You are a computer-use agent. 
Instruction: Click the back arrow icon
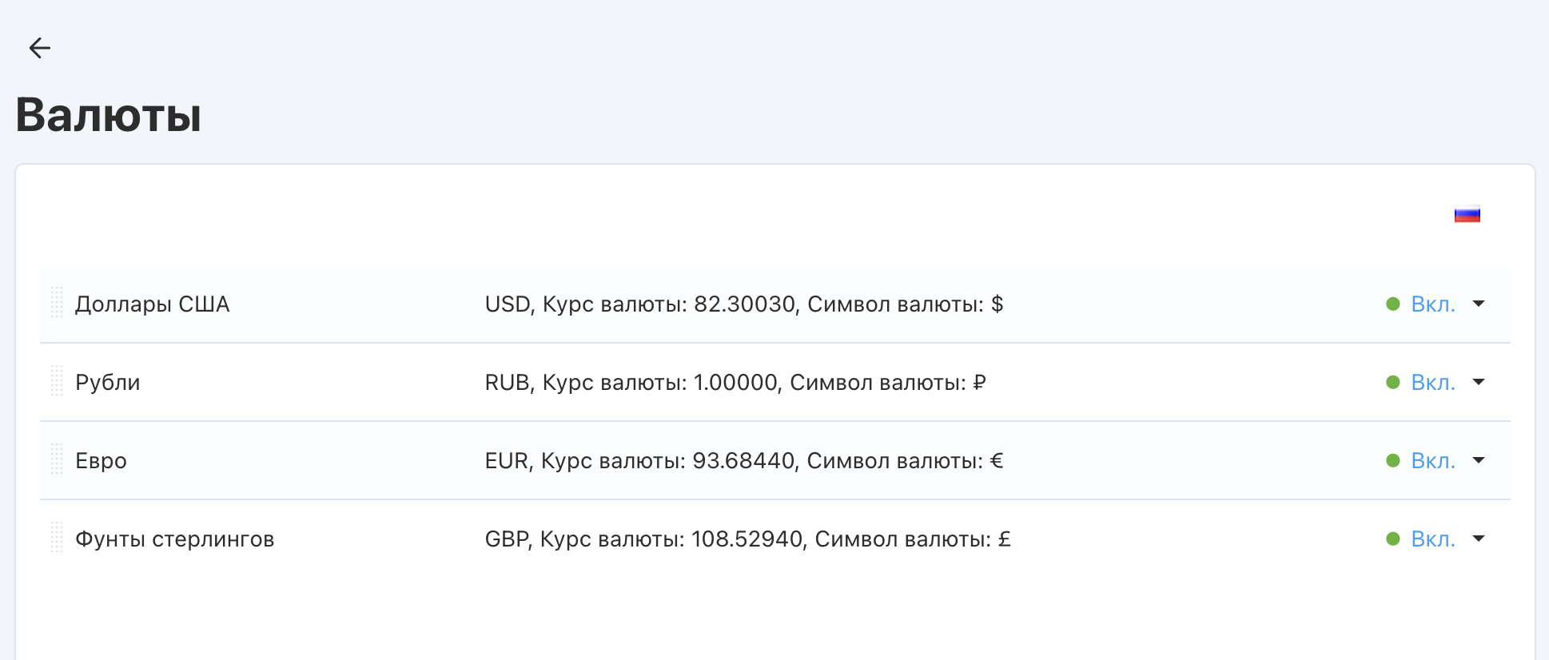(39, 48)
